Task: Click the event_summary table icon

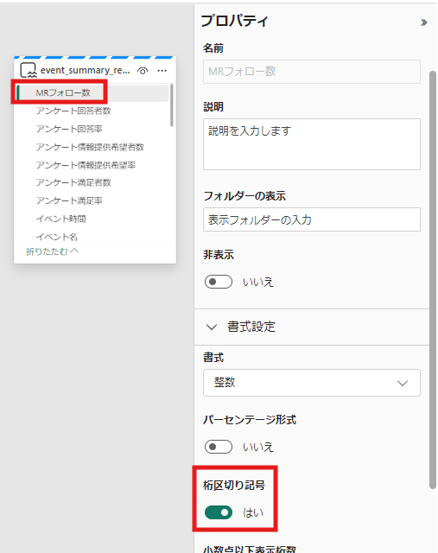Action: click(x=29, y=70)
